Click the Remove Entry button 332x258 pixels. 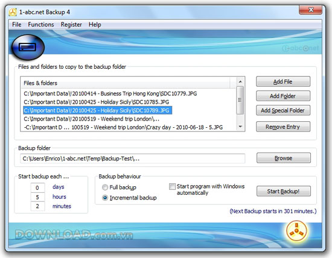point(283,127)
